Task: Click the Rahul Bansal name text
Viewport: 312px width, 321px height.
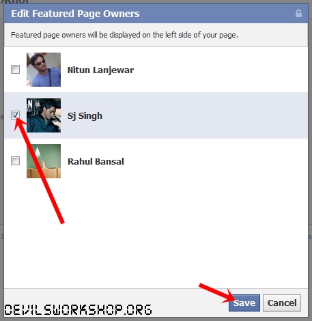Action: coord(96,161)
